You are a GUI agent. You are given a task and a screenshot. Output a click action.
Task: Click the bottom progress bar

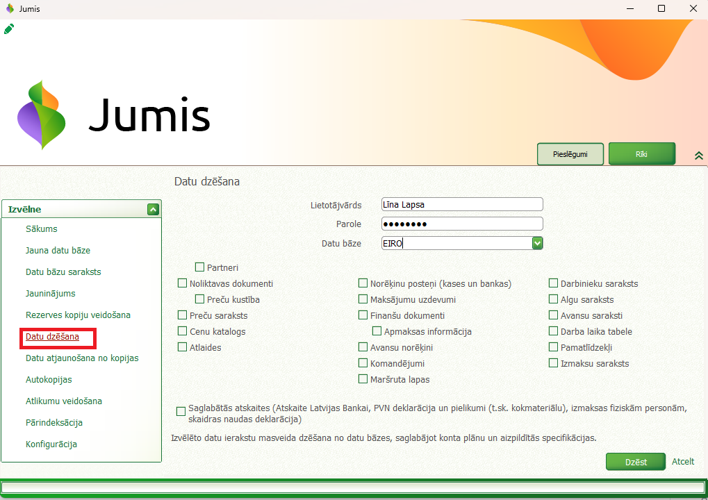click(354, 487)
